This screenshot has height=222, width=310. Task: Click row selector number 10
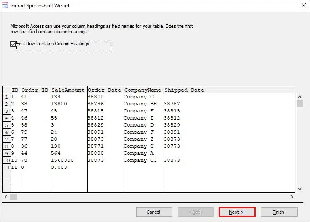pyautogui.click(x=7, y=161)
